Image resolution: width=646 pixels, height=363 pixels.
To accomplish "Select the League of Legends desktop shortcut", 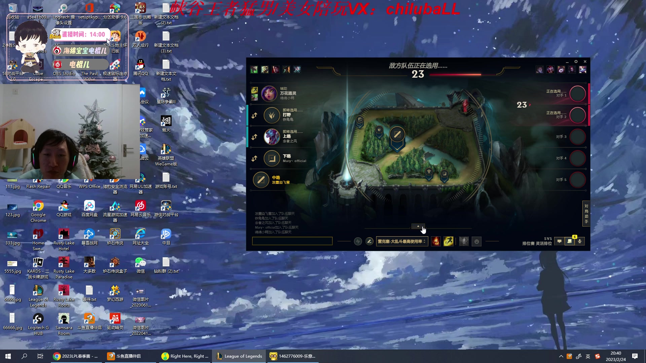I will (38, 296).
